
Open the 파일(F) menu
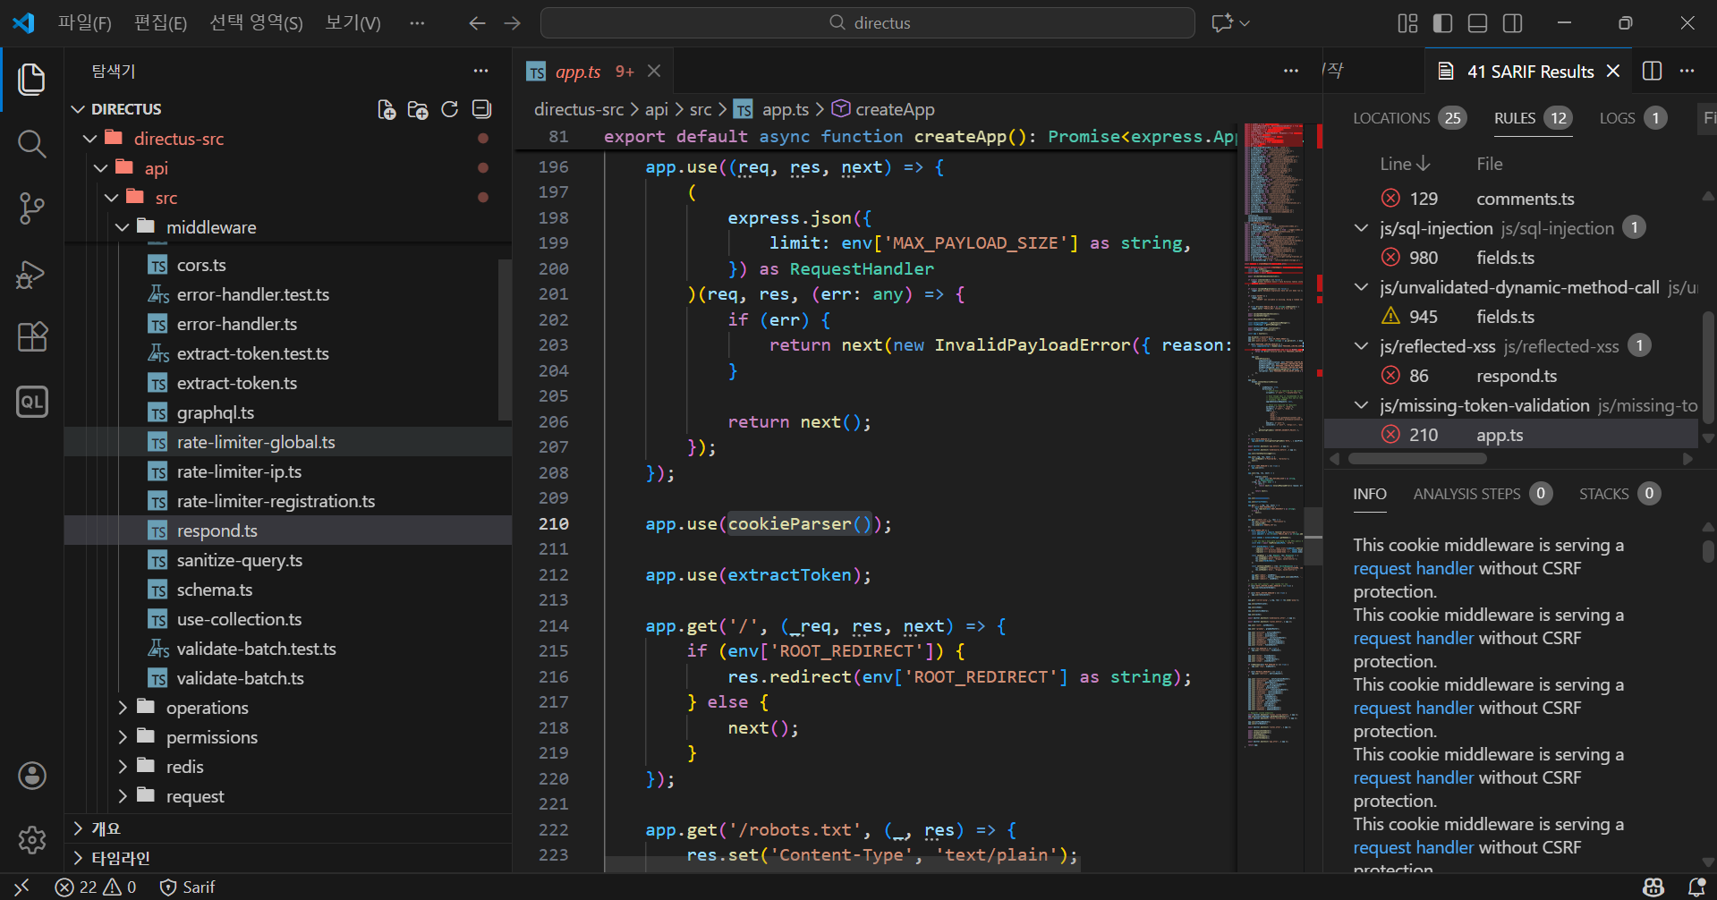point(85,23)
